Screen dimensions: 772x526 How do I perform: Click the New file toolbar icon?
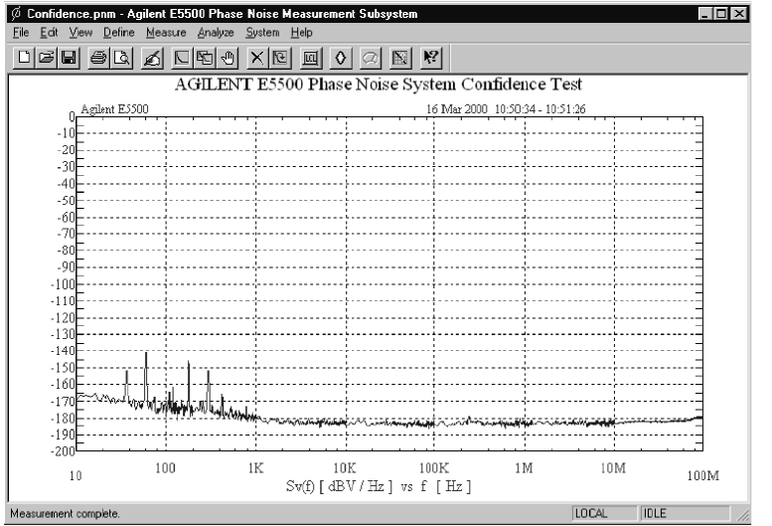24,58
